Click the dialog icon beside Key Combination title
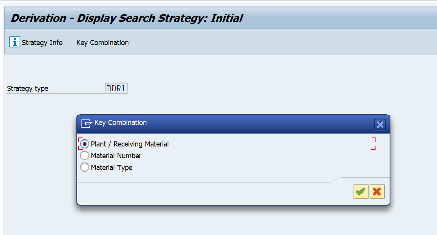Screen dimensions: 437x235 tap(85, 123)
